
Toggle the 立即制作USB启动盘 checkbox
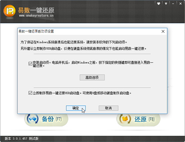click(x=30, y=93)
